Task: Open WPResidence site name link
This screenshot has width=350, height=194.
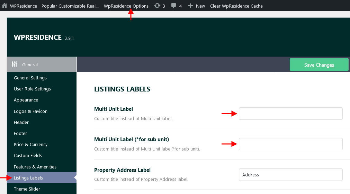Action: coord(54,6)
